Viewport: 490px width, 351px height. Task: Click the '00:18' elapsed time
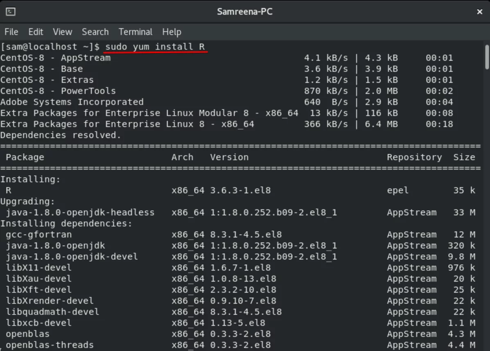(439, 124)
